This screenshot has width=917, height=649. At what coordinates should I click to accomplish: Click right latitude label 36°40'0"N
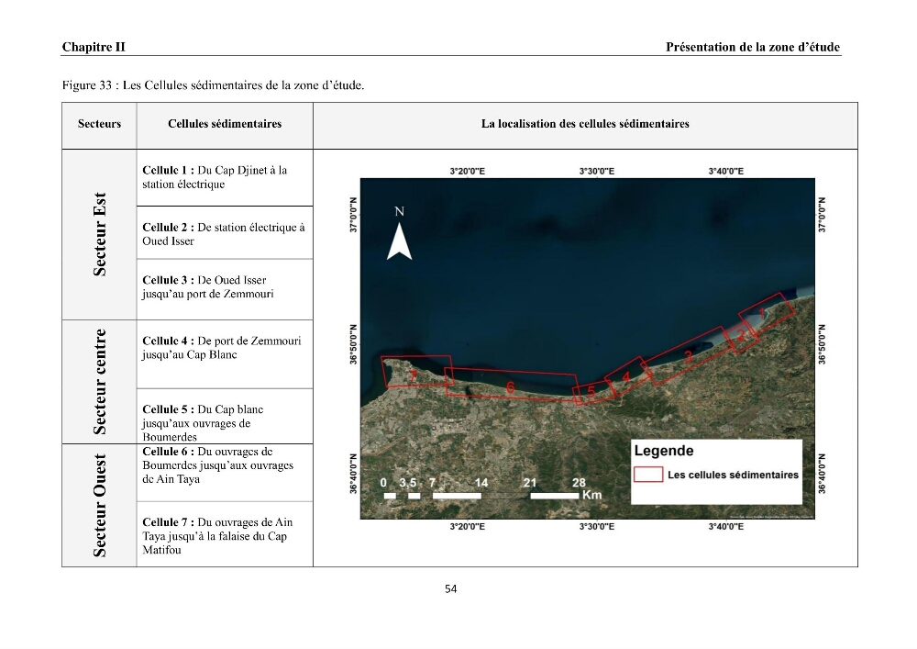[x=823, y=474]
